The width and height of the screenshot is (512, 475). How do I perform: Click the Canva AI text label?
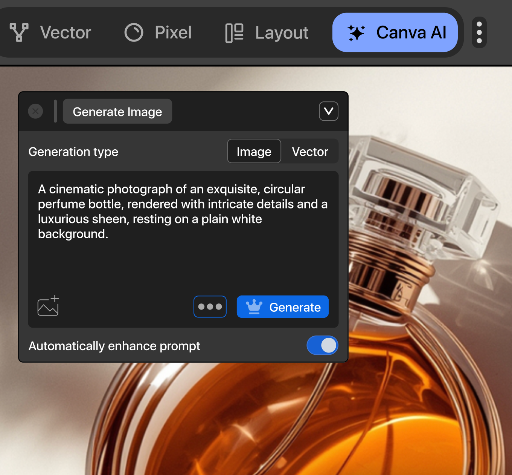pos(411,33)
